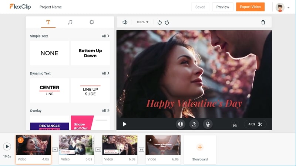Select CENTER LINE dynamic text
This screenshot has width=296, height=166.
(x=50, y=90)
